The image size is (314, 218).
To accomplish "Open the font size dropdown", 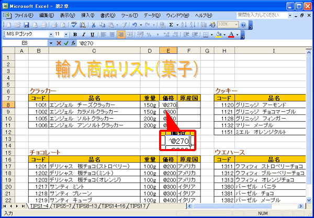I will tap(66, 35).
